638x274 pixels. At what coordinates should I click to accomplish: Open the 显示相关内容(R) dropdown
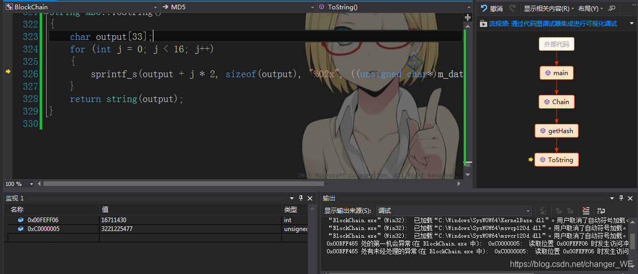coord(549,8)
